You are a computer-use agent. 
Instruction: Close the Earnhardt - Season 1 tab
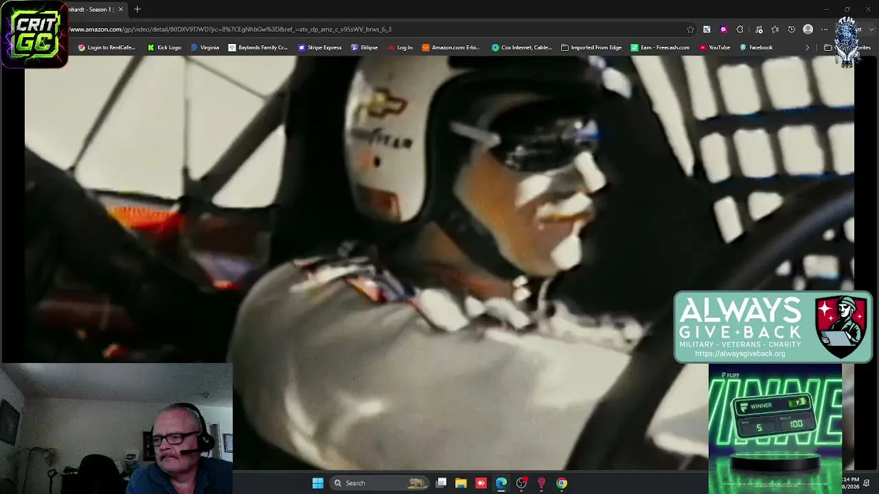coord(121,9)
